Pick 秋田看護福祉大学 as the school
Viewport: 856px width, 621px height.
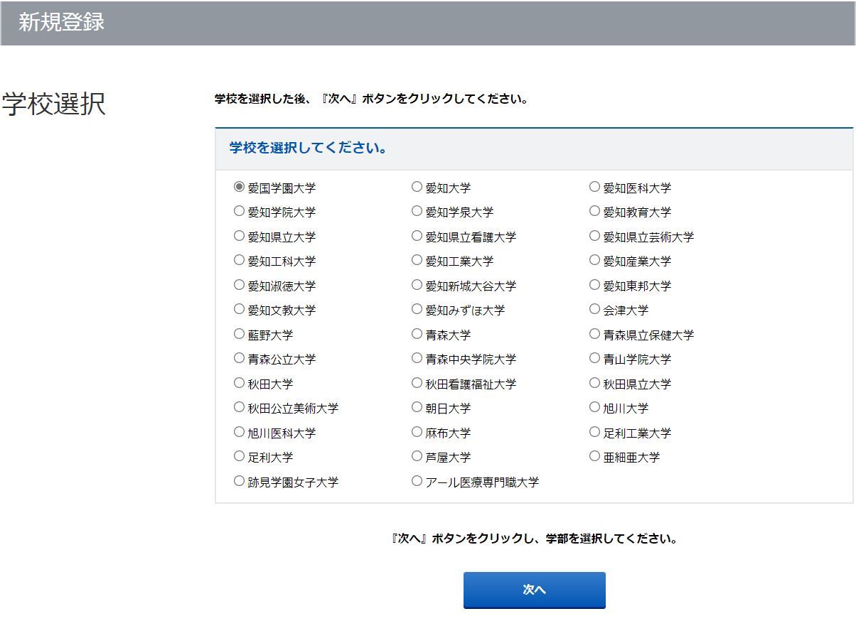click(417, 383)
